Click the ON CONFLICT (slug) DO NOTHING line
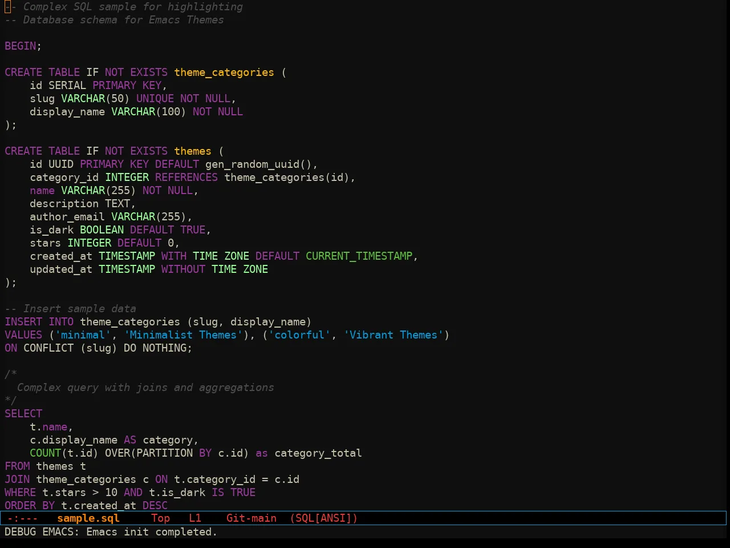Image resolution: width=730 pixels, height=548 pixels. click(x=98, y=348)
